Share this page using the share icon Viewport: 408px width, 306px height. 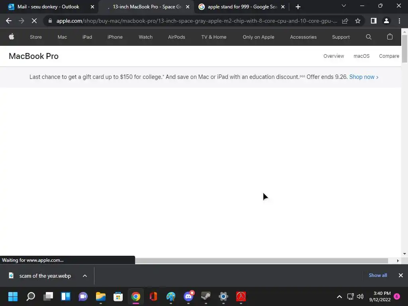pyautogui.click(x=345, y=21)
